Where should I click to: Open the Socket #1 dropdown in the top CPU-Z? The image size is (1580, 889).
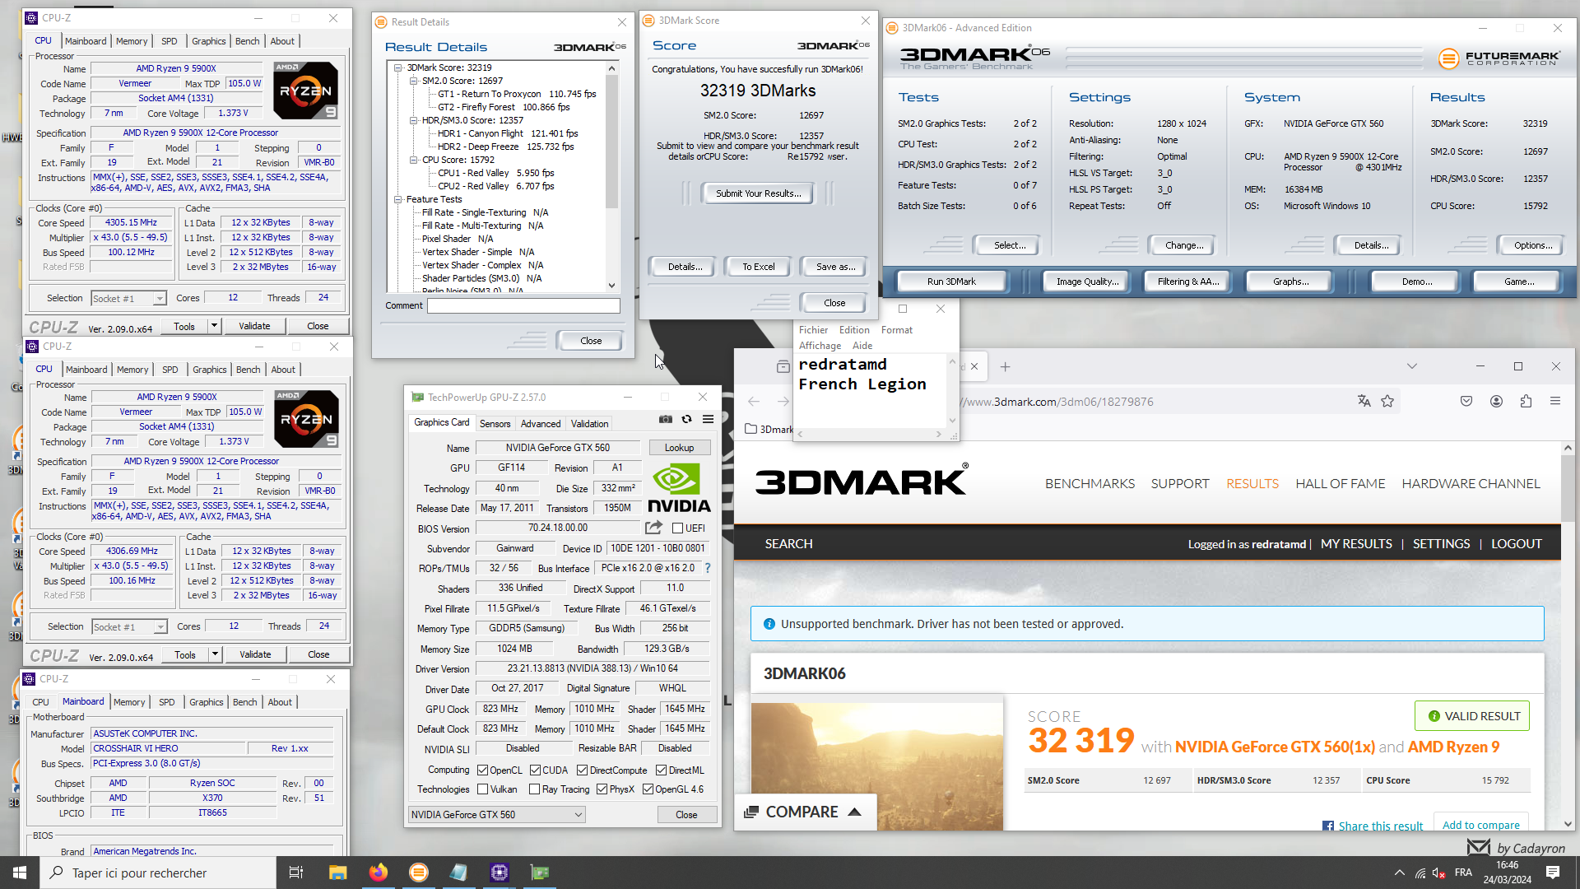coord(128,299)
